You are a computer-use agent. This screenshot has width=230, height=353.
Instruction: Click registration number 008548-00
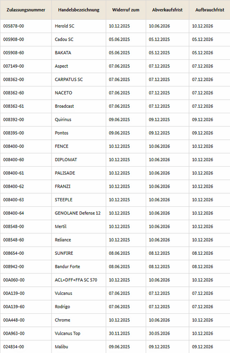tap(14, 227)
